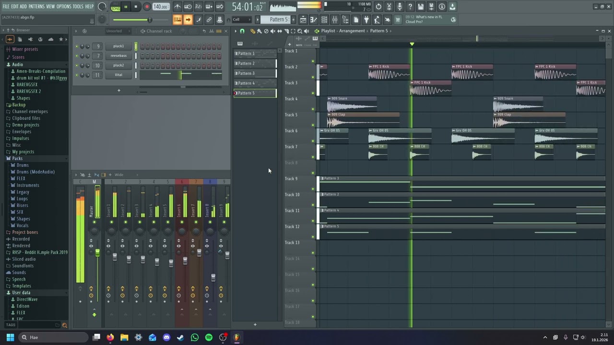Open project info icon
The height and width of the screenshot is (345, 614).
coord(442,7)
